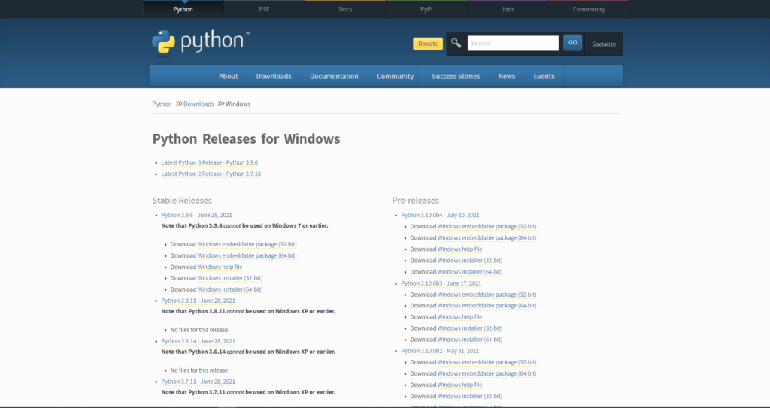Screen dimensions: 770x408
Task: Download Windows help file for Python 3.9.6
Action: coord(220,267)
